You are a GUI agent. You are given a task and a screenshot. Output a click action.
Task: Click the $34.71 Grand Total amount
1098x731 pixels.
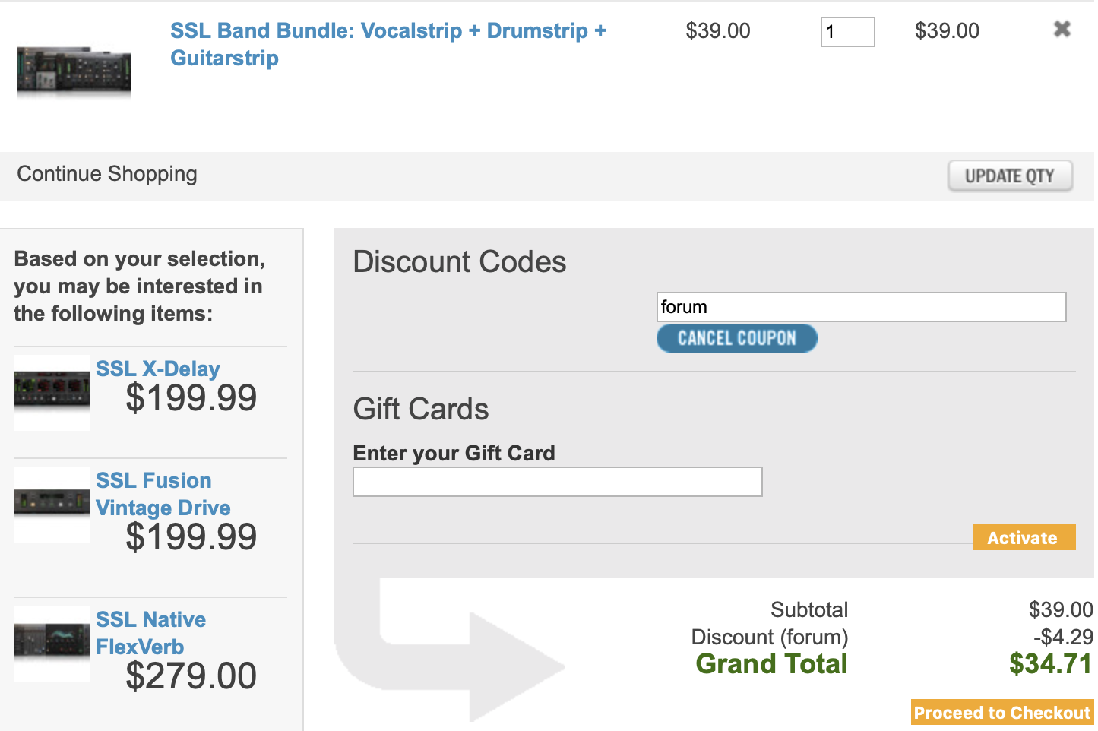tap(1051, 664)
